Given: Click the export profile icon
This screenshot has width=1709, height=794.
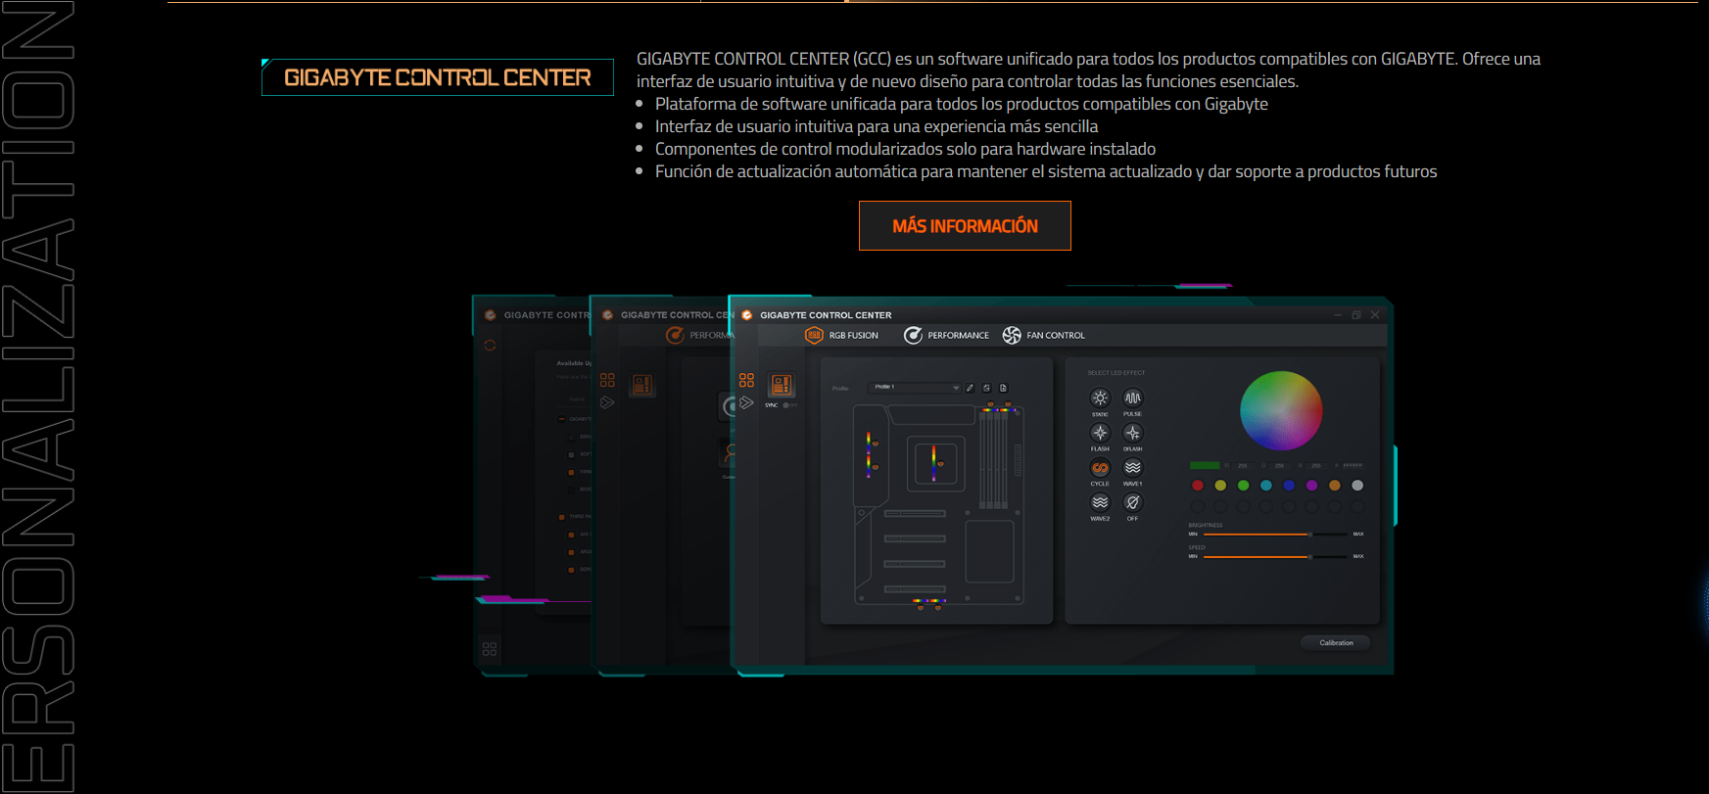Looking at the screenshot, I should click(x=1003, y=388).
